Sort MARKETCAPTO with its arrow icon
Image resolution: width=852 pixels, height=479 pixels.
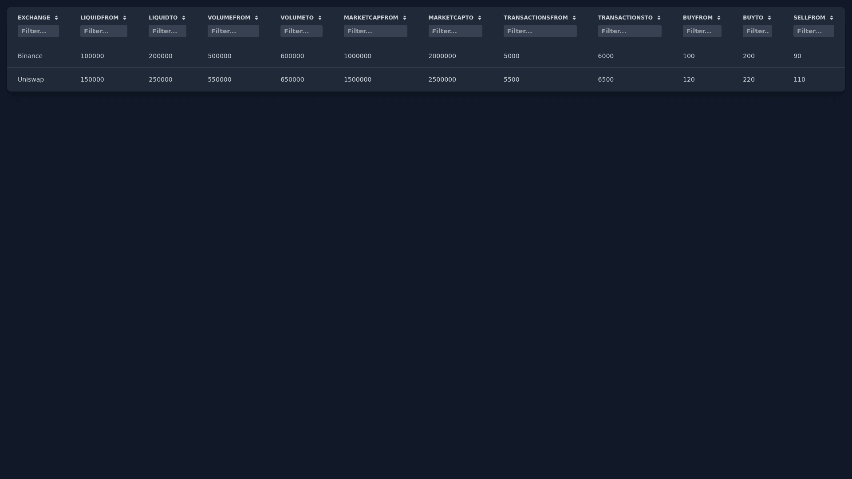[x=480, y=18]
